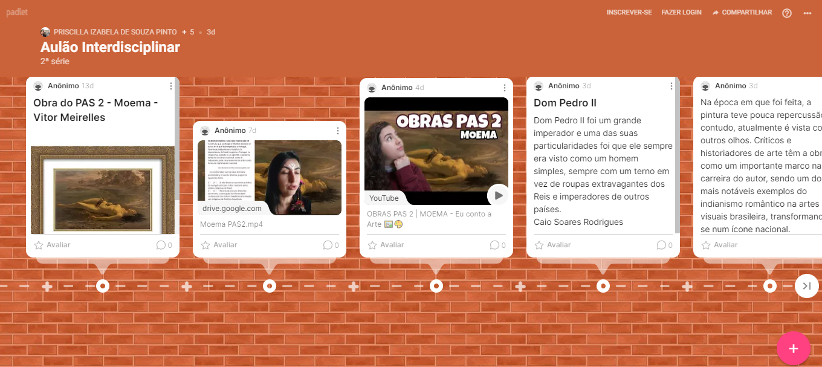Click Anônimo avatar on 'Obra do PAS 2' card
822x367 pixels.
(38, 86)
